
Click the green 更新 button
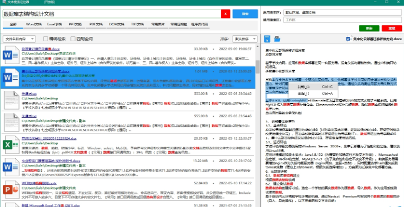[369, 28]
